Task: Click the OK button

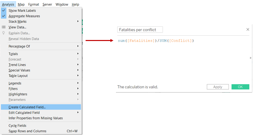Action: click(x=240, y=87)
